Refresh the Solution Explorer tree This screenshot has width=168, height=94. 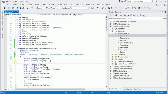[x=128, y=15]
